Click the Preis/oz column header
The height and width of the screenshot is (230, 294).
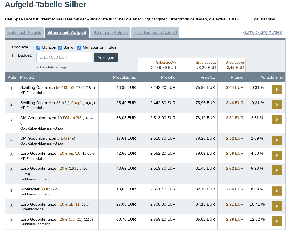point(208,78)
